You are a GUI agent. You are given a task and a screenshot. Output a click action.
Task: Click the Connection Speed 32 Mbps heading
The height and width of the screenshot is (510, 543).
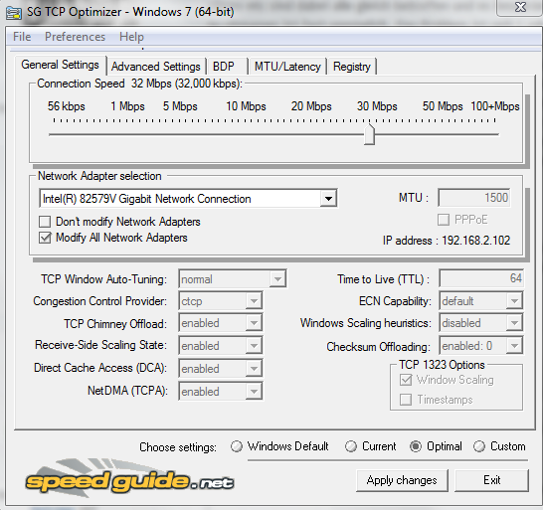pos(139,84)
